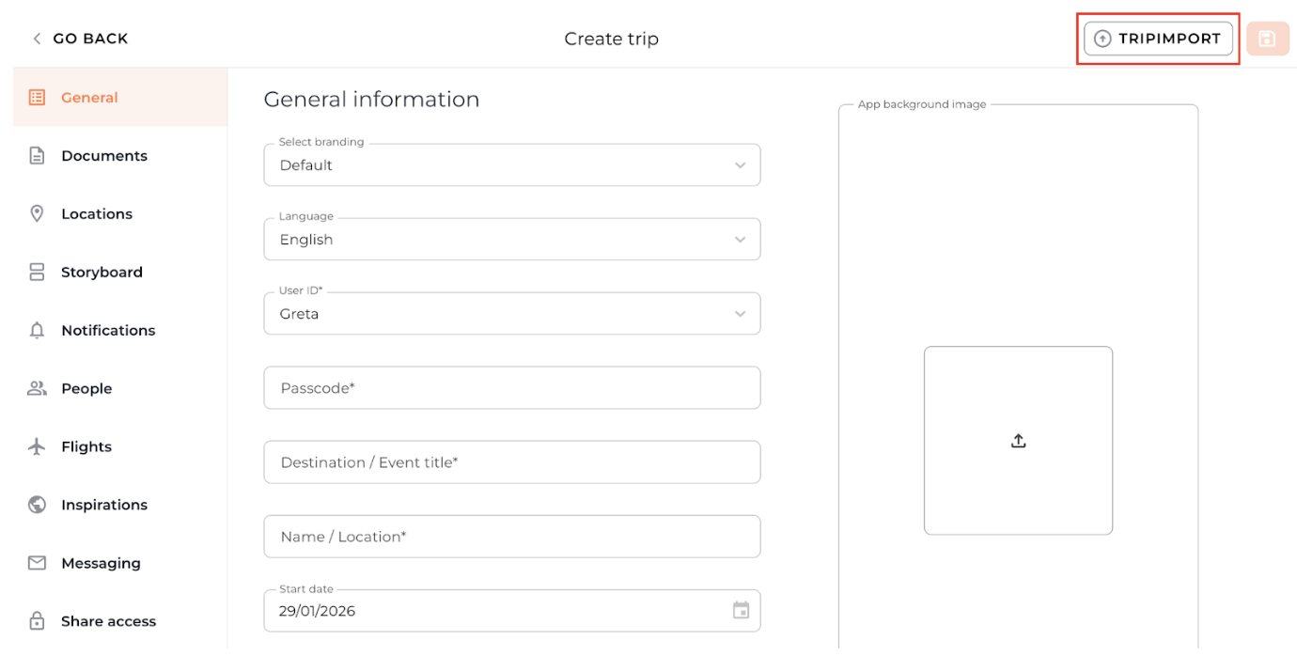This screenshot has height=656, width=1297.
Task: Click the Share access lock icon
Action: tap(37, 621)
